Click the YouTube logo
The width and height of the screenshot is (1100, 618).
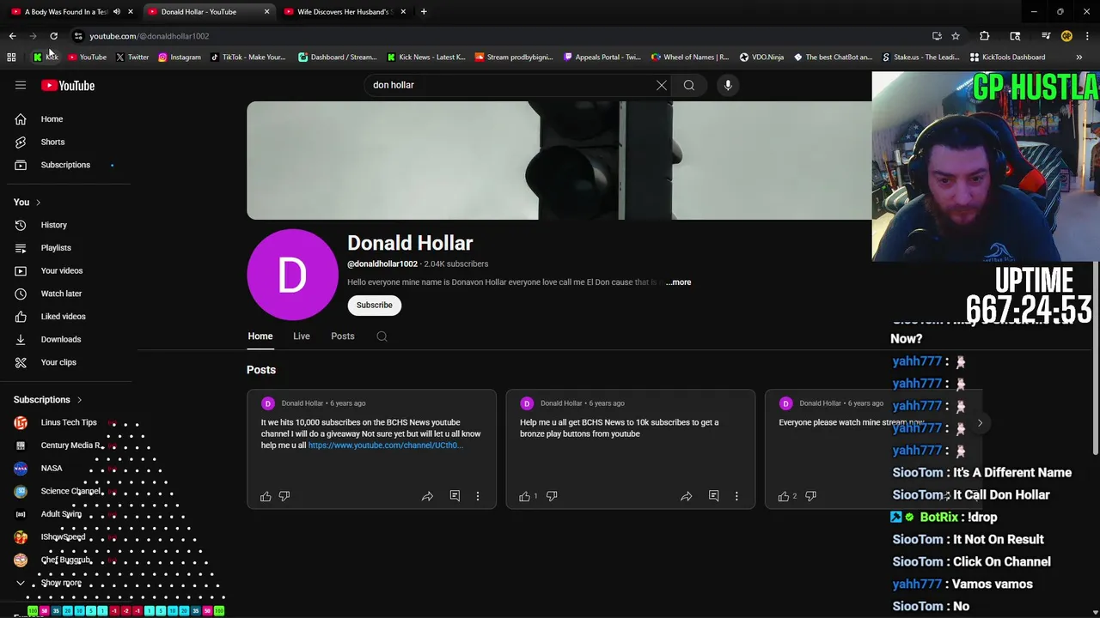click(68, 85)
